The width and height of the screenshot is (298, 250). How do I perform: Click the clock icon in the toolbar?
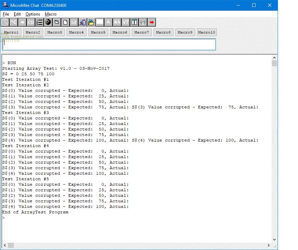point(5,22)
